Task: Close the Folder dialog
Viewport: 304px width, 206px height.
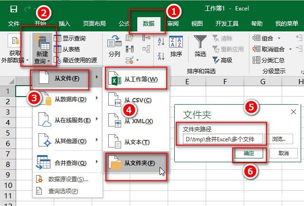Action: 294,112
